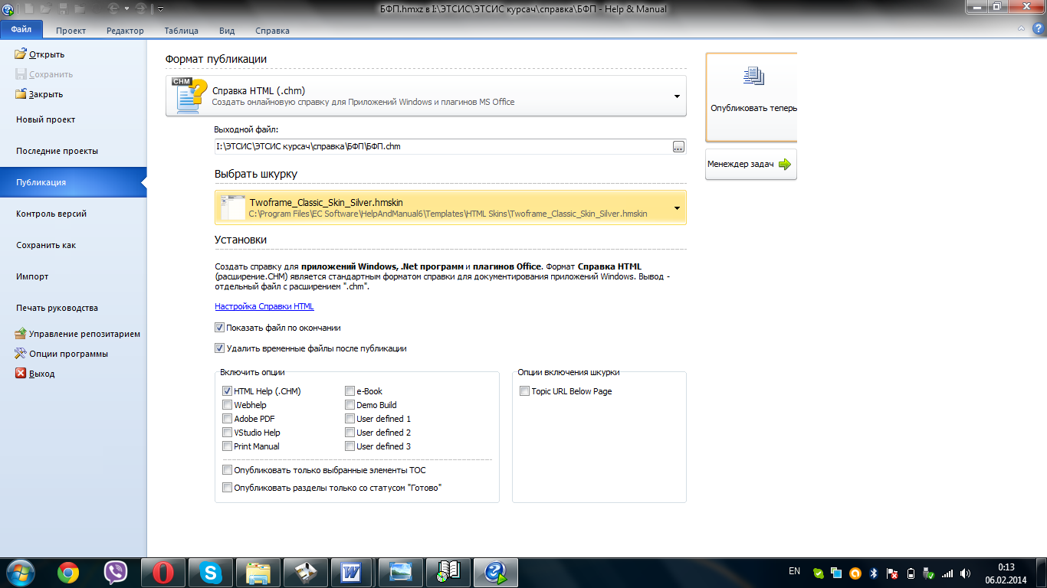Screen dimensions: 1047x588
Task: Switch to the Проект ribbon tab
Action: coord(71,31)
